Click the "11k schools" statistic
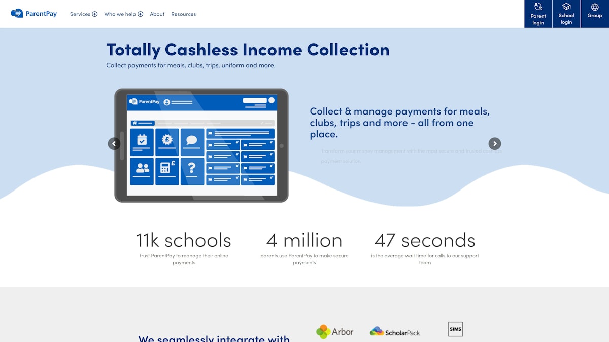The height and width of the screenshot is (342, 609). pyautogui.click(x=184, y=240)
